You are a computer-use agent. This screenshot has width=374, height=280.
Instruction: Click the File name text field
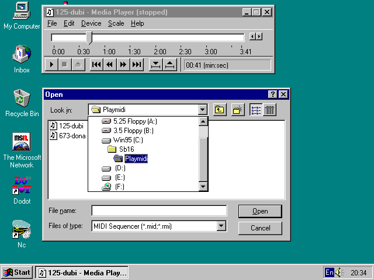pos(159,211)
